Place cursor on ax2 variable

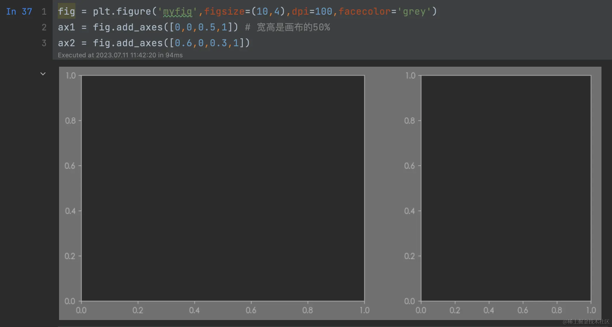click(x=66, y=43)
